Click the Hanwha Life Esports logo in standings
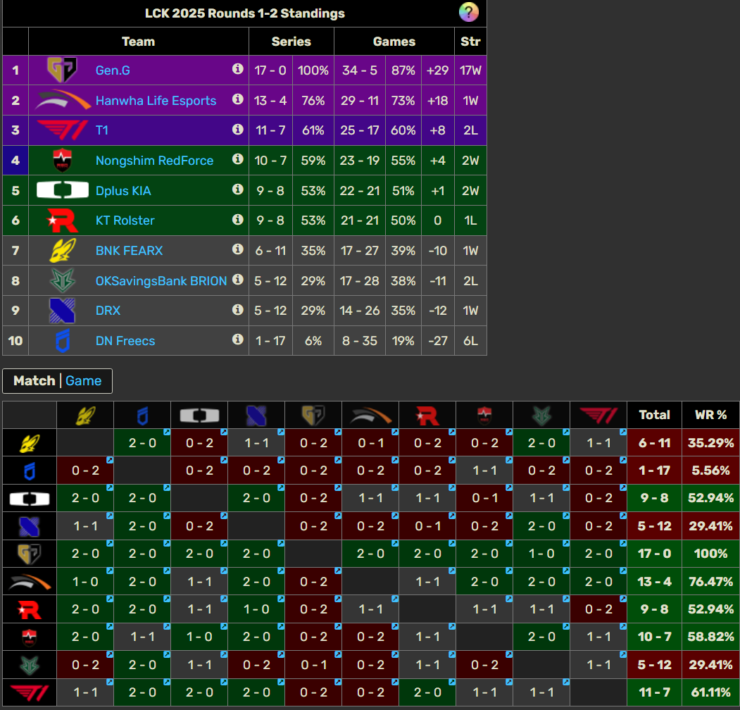This screenshot has height=710, width=740. coord(63,100)
